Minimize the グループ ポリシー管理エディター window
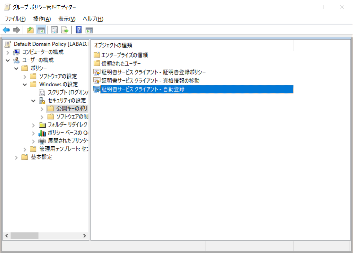 coord(300,7)
